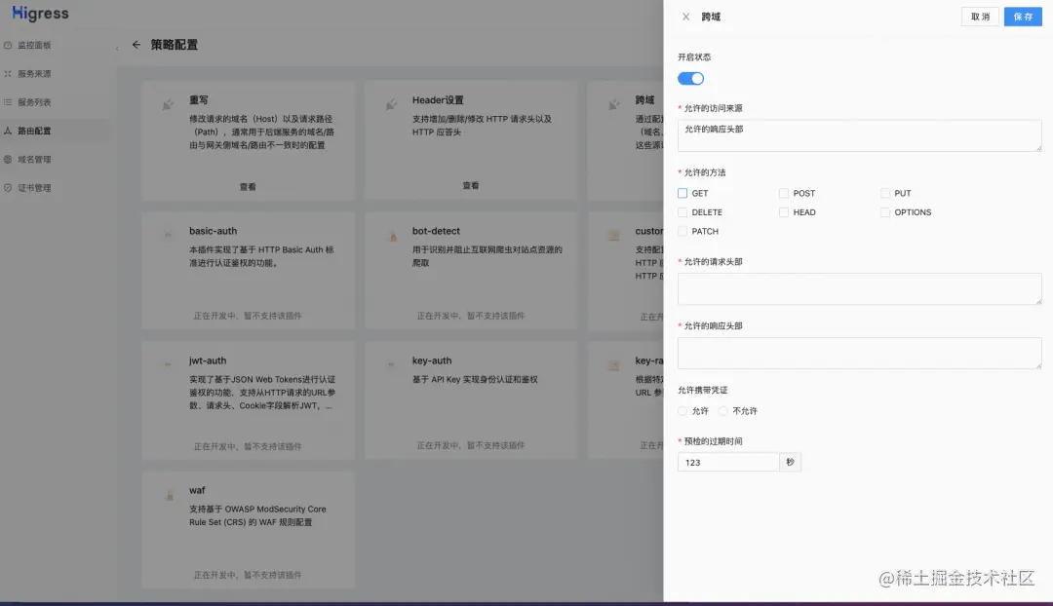Click the 预检的过期时间 input showing 123

[x=728, y=463]
